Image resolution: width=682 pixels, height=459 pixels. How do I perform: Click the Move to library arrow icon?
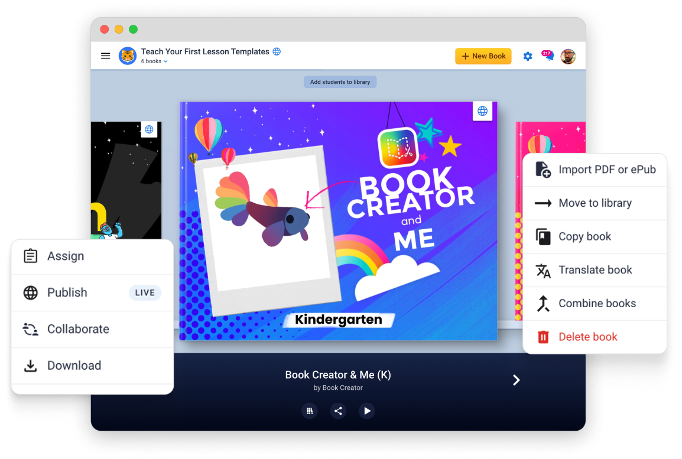coord(543,203)
